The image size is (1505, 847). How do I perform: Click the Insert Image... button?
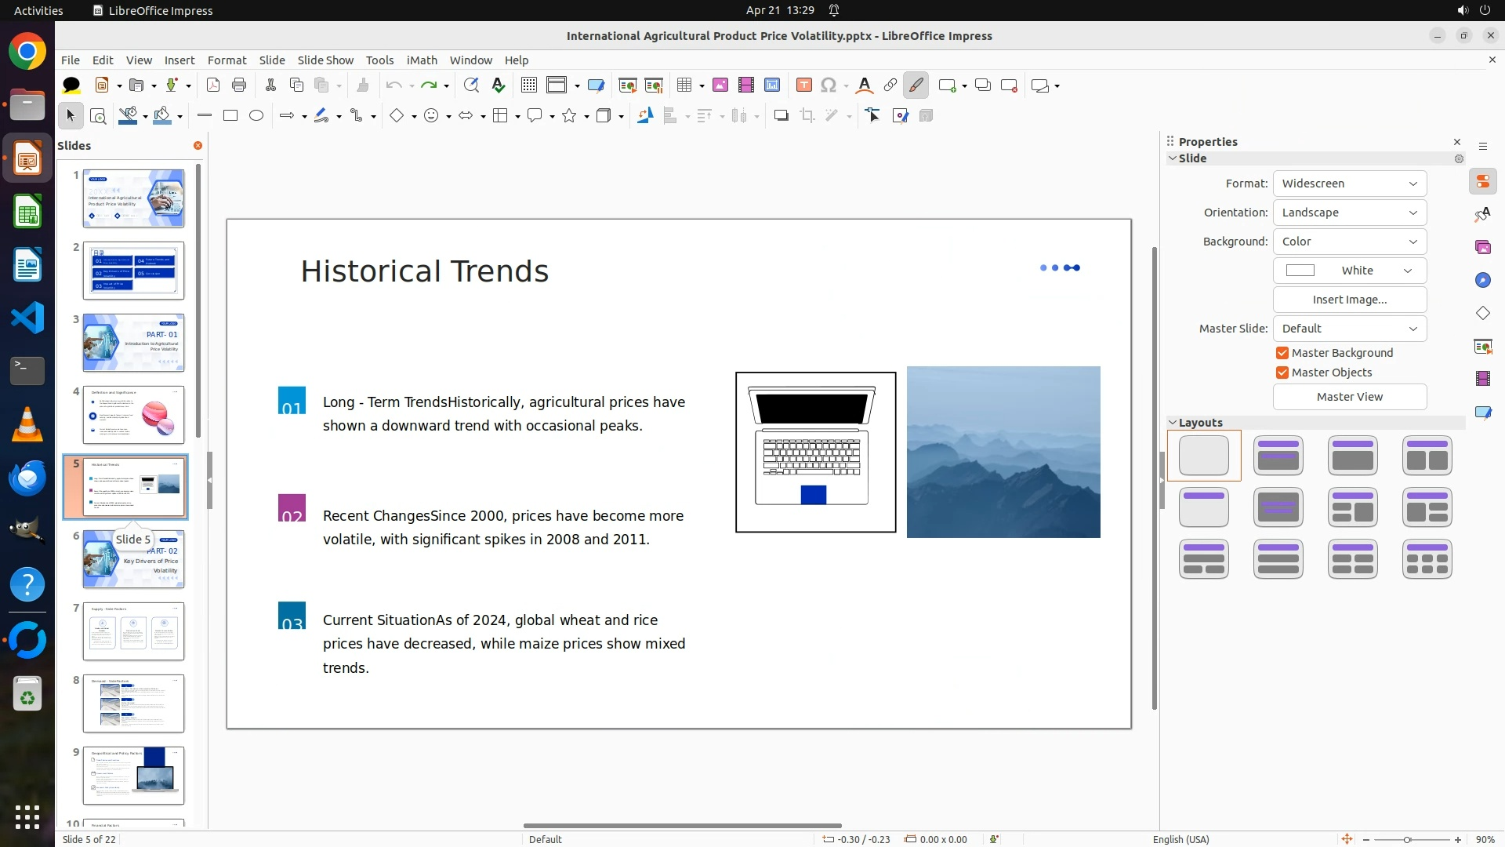[1349, 300]
